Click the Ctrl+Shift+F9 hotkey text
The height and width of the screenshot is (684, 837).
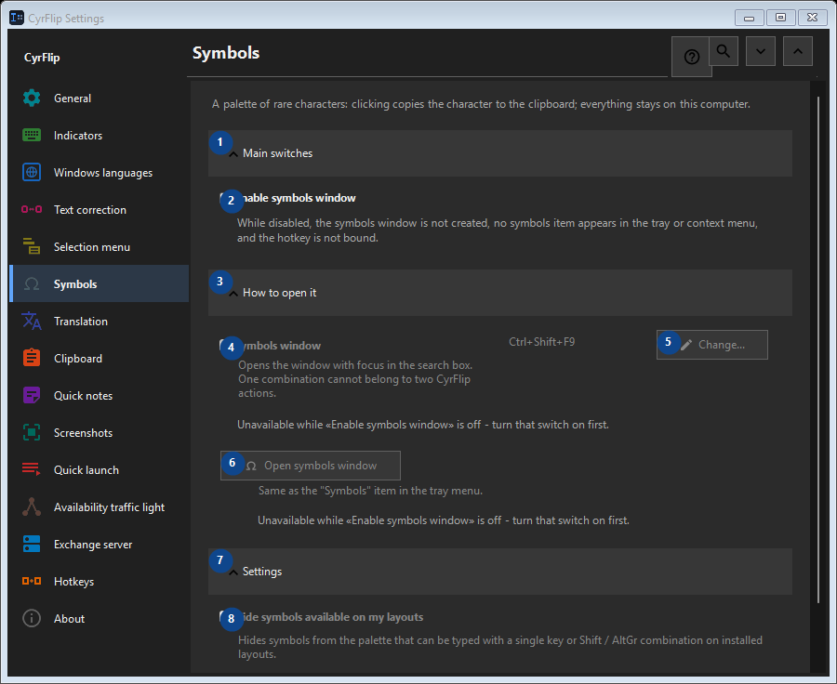click(x=542, y=342)
